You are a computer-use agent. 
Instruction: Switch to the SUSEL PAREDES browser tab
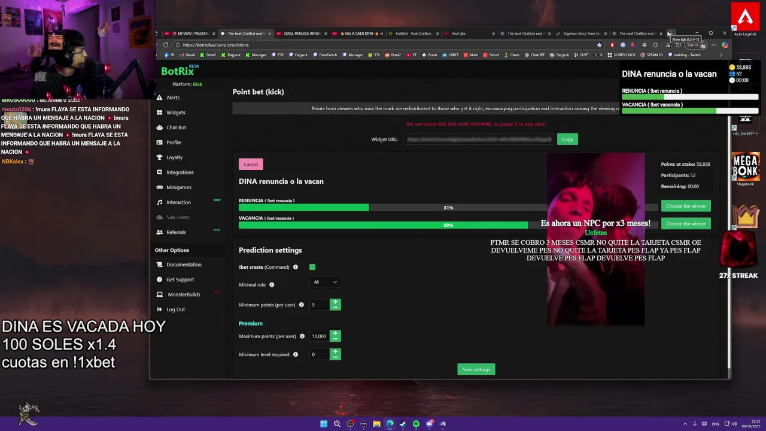coord(301,34)
